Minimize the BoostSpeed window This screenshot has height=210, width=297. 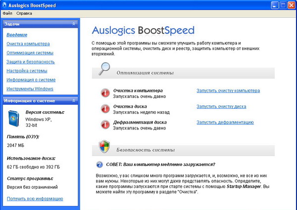(x=274, y=5)
